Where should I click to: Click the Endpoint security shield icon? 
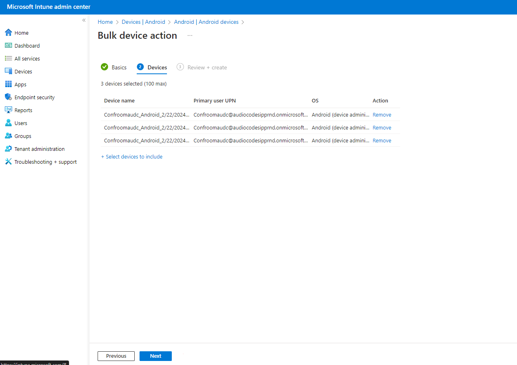click(x=8, y=97)
